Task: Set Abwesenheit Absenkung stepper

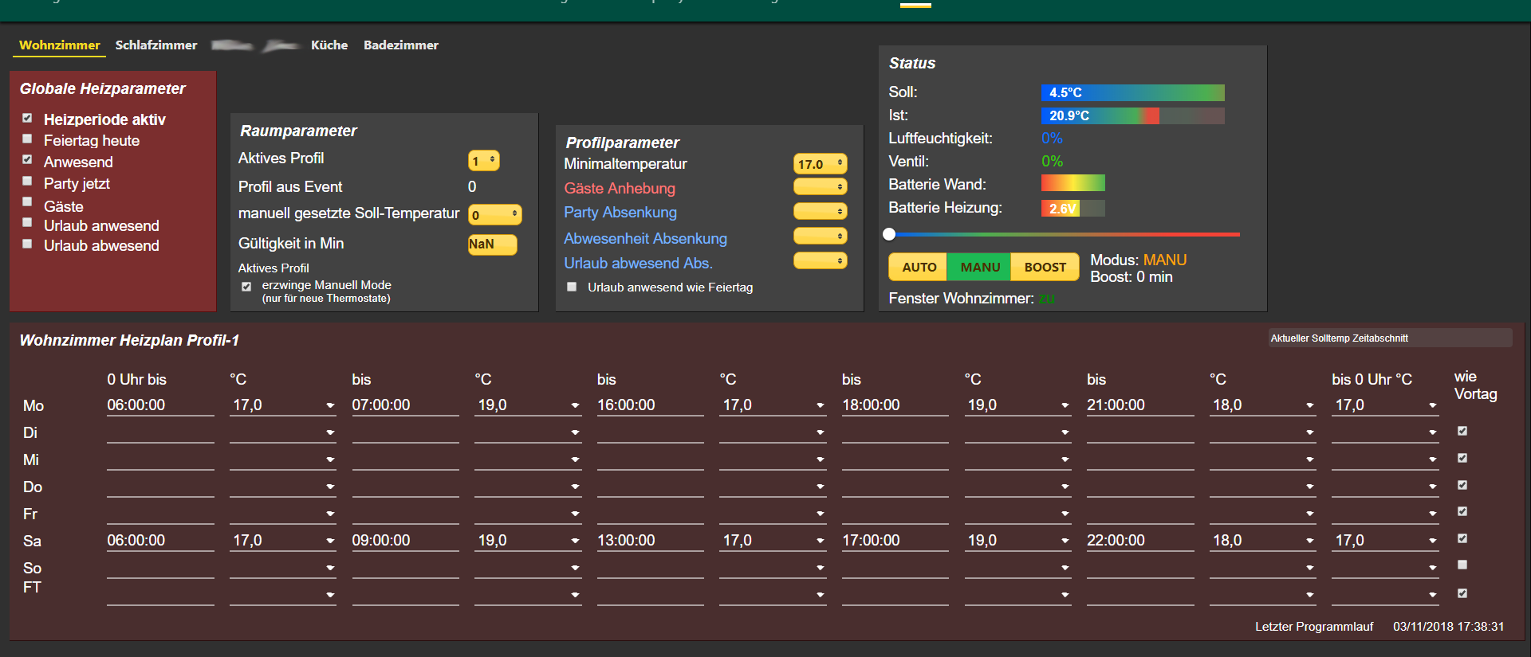Action: click(821, 236)
